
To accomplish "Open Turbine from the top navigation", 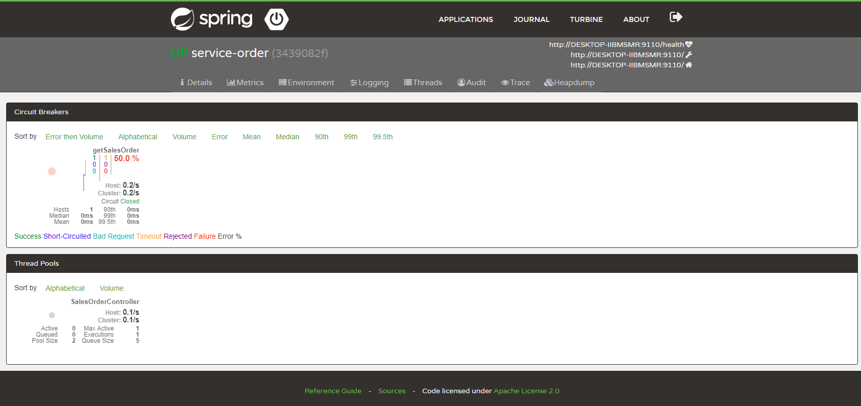I will pos(586,19).
